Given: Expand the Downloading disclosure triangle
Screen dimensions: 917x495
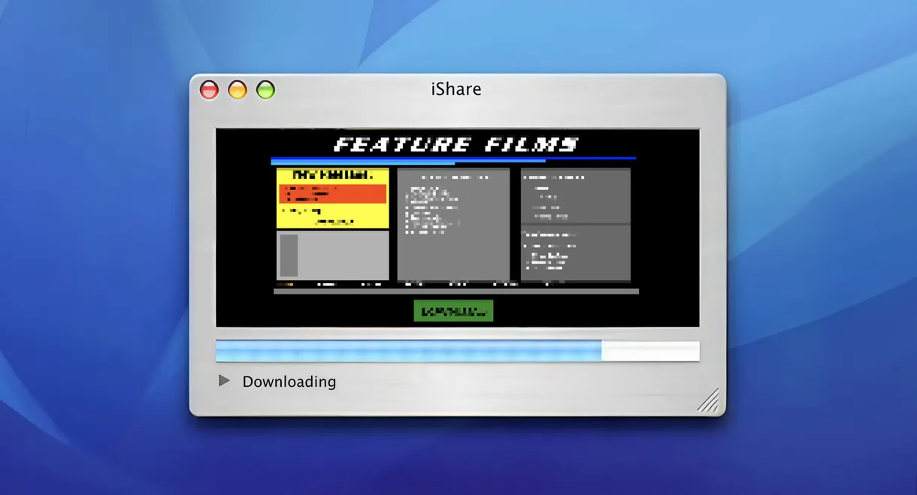Looking at the screenshot, I should click(224, 381).
